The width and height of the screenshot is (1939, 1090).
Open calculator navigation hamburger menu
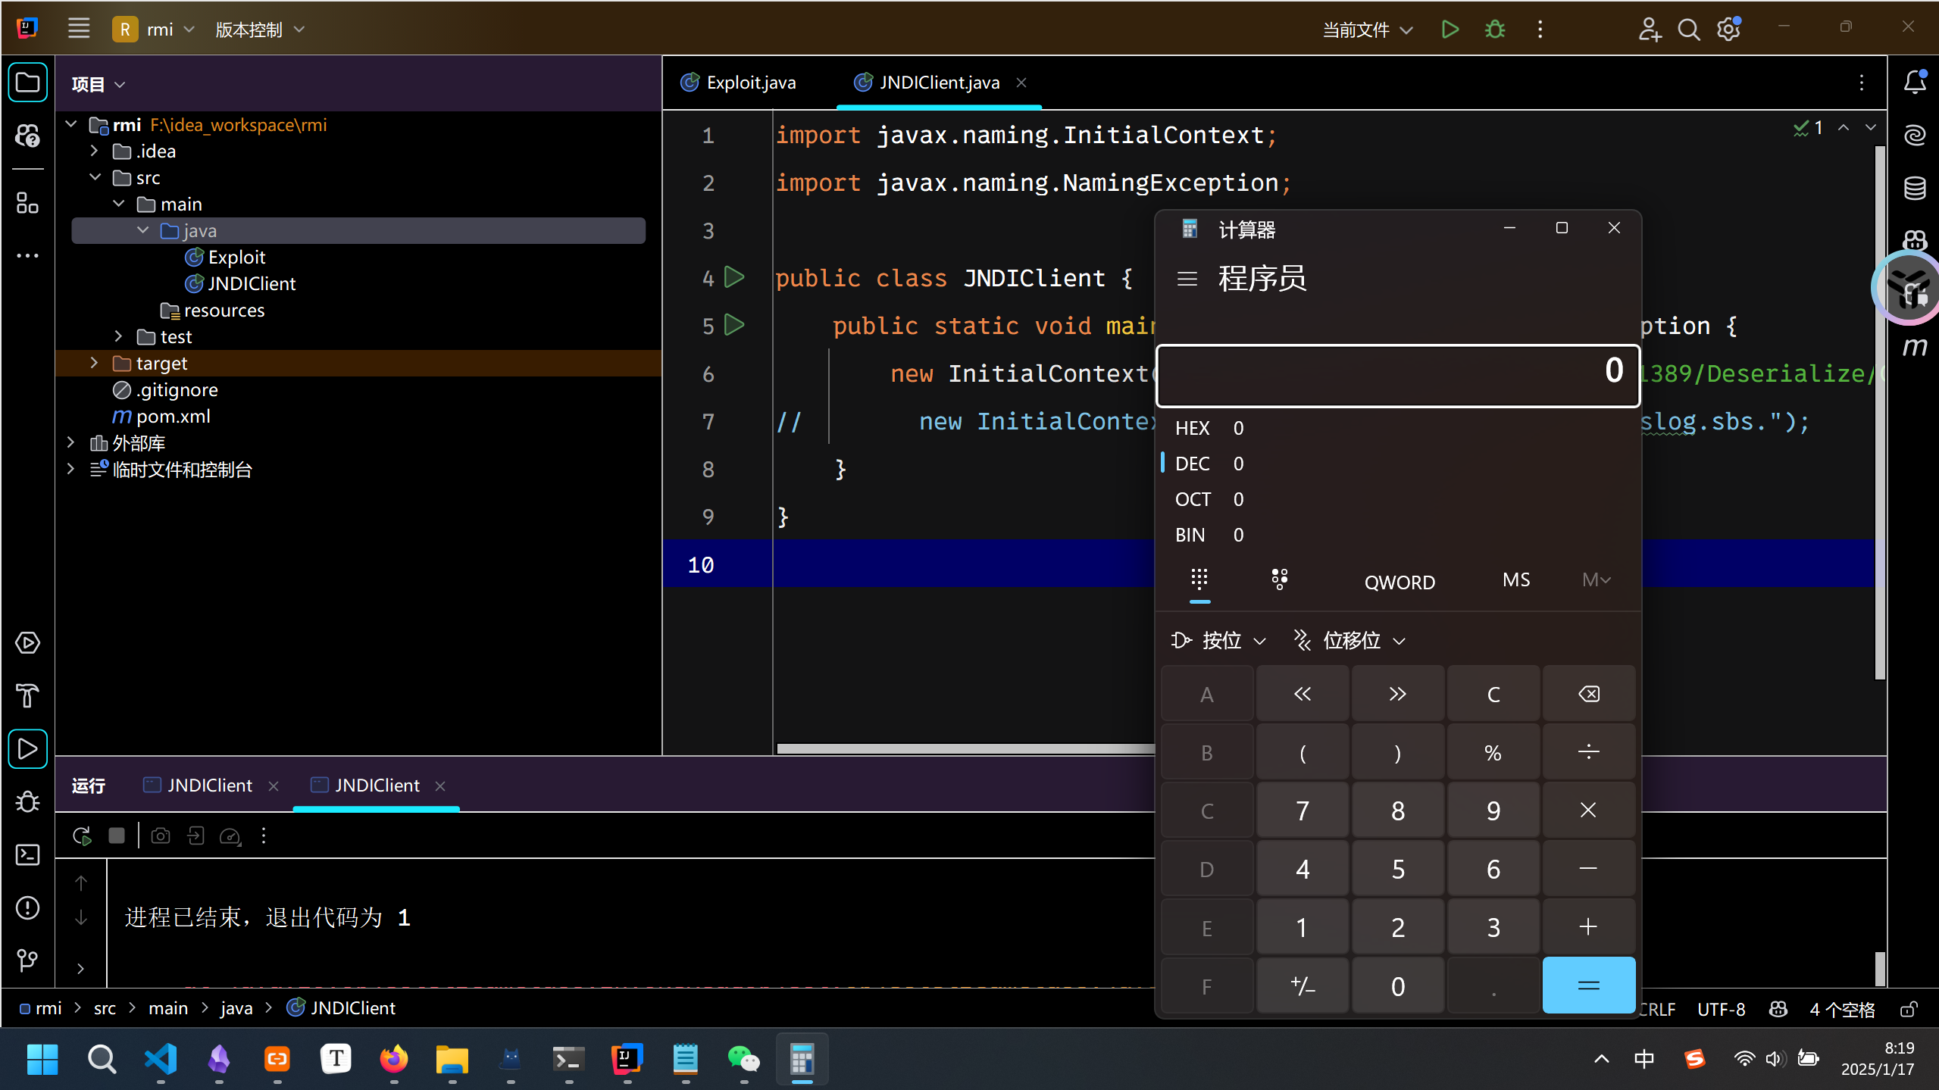1187,279
